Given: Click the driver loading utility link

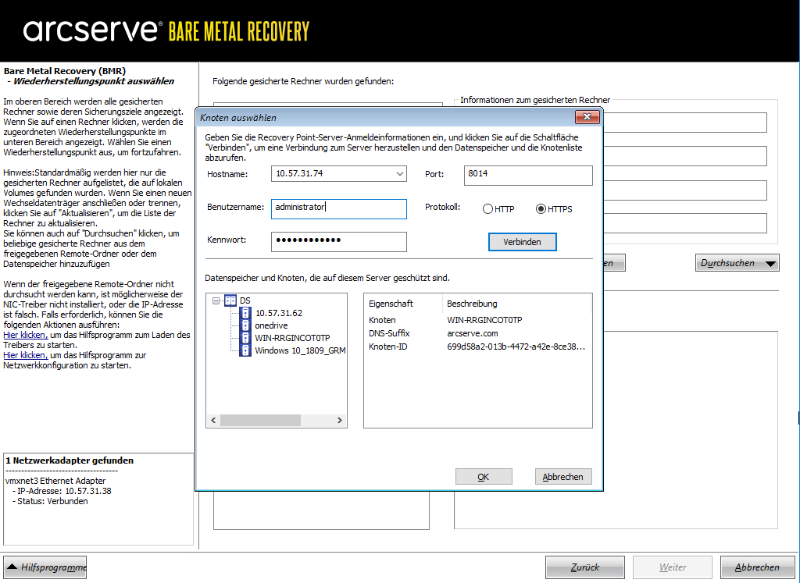Looking at the screenshot, I should click(x=26, y=336).
